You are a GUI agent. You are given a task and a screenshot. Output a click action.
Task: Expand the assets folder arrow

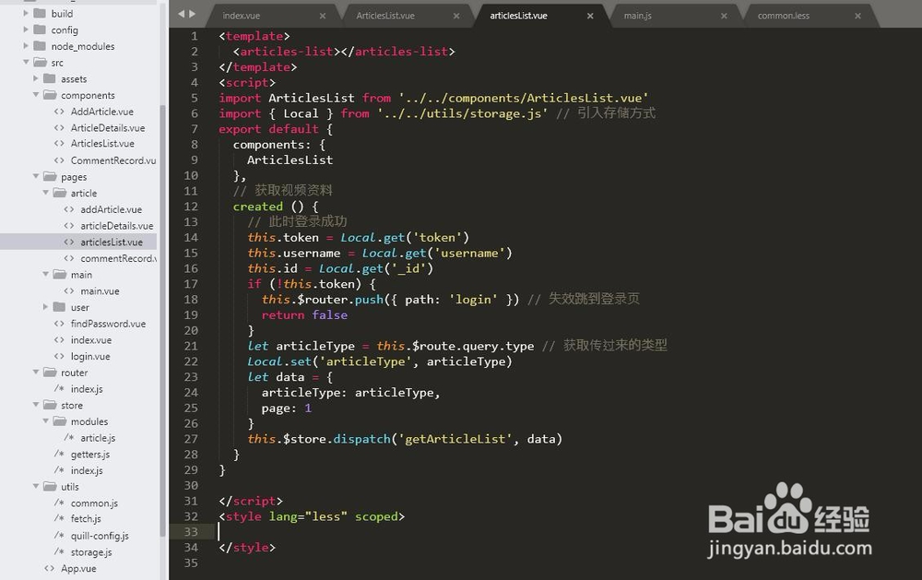click(x=35, y=78)
